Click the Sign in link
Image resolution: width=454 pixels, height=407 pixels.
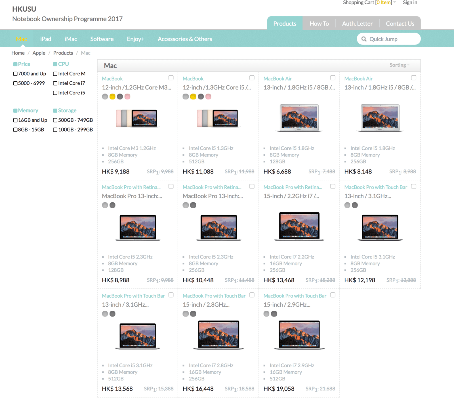click(410, 3)
